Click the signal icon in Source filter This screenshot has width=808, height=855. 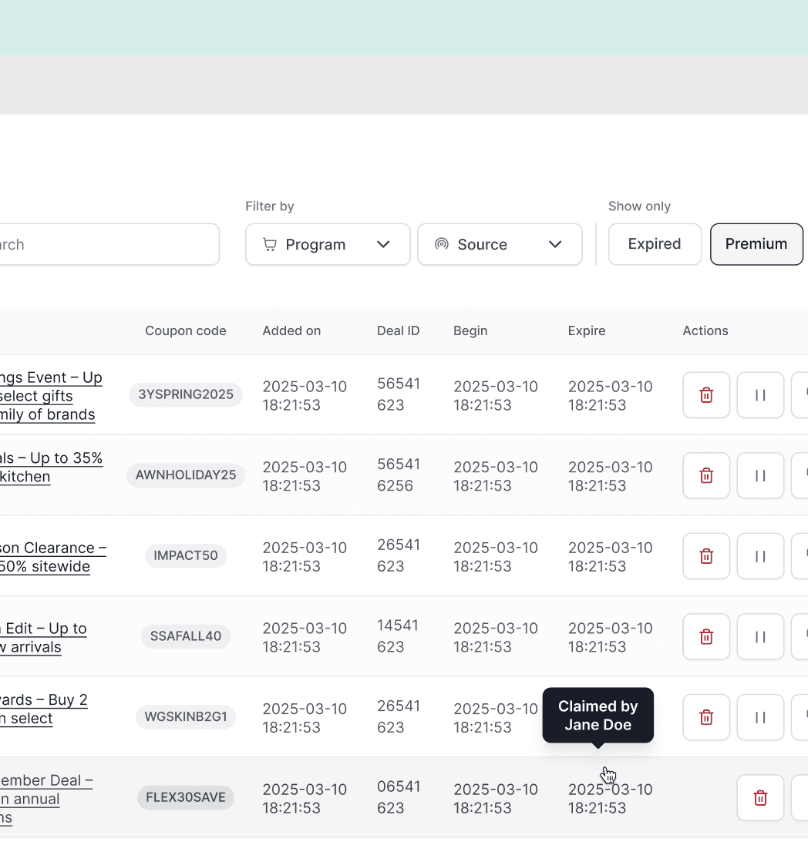(442, 243)
